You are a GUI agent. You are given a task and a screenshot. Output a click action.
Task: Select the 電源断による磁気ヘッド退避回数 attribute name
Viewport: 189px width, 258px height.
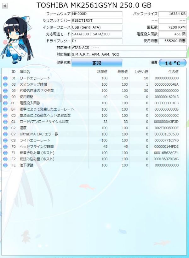click(45, 116)
